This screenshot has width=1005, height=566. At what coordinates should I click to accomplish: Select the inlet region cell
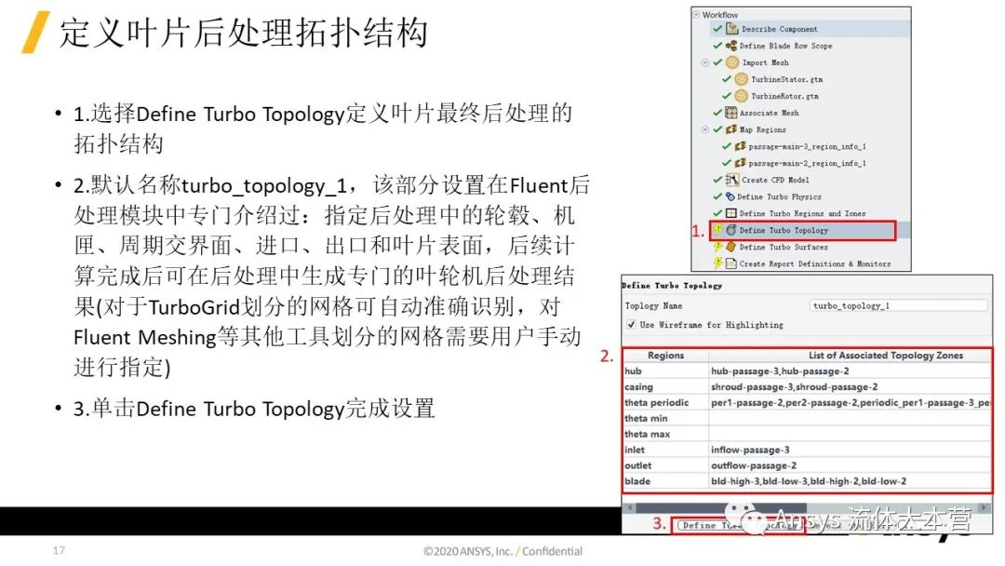point(665,450)
